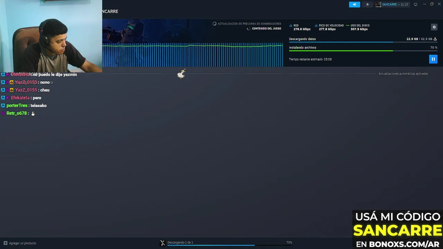Open Descargando 1 de 1 status
The image size is (443, 249).
click(180, 242)
